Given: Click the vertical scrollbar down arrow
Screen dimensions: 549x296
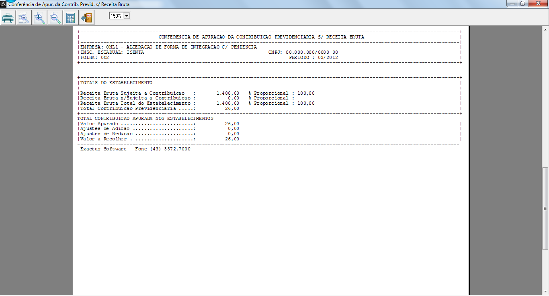Looking at the screenshot, I should pyautogui.click(x=545, y=292).
